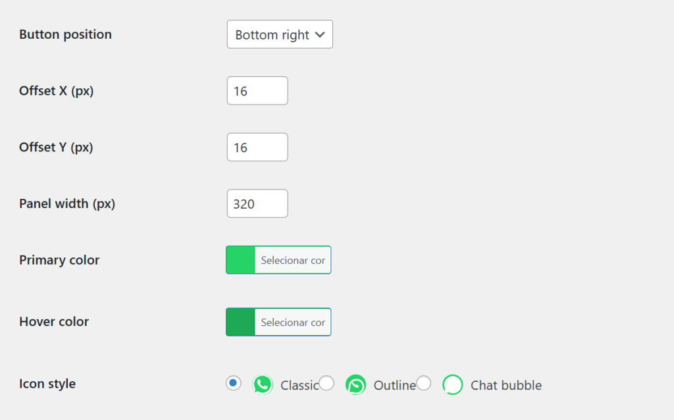Screen dimensions: 674x420
Task: Click the Chat bubble ring icon
Action: 453,385
